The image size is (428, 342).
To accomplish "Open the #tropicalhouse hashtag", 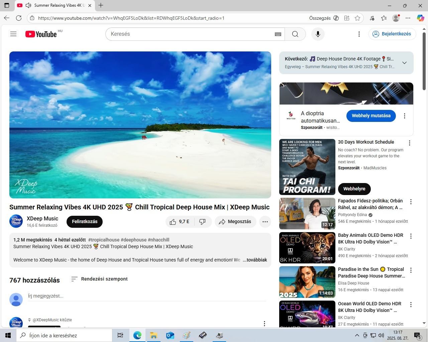I will coord(104,240).
